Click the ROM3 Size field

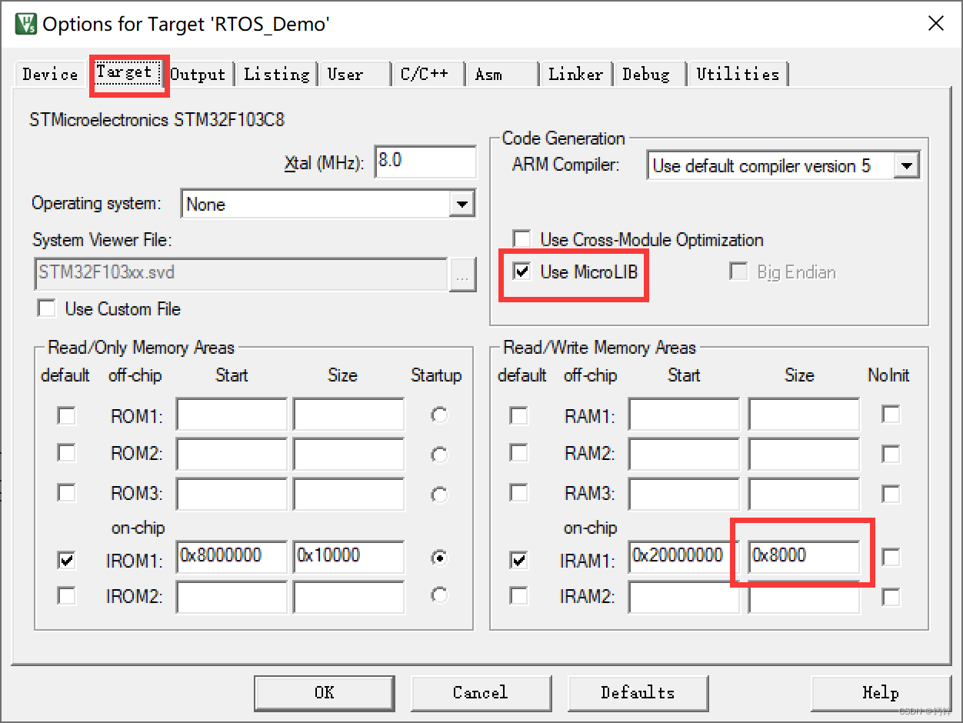[348, 493]
